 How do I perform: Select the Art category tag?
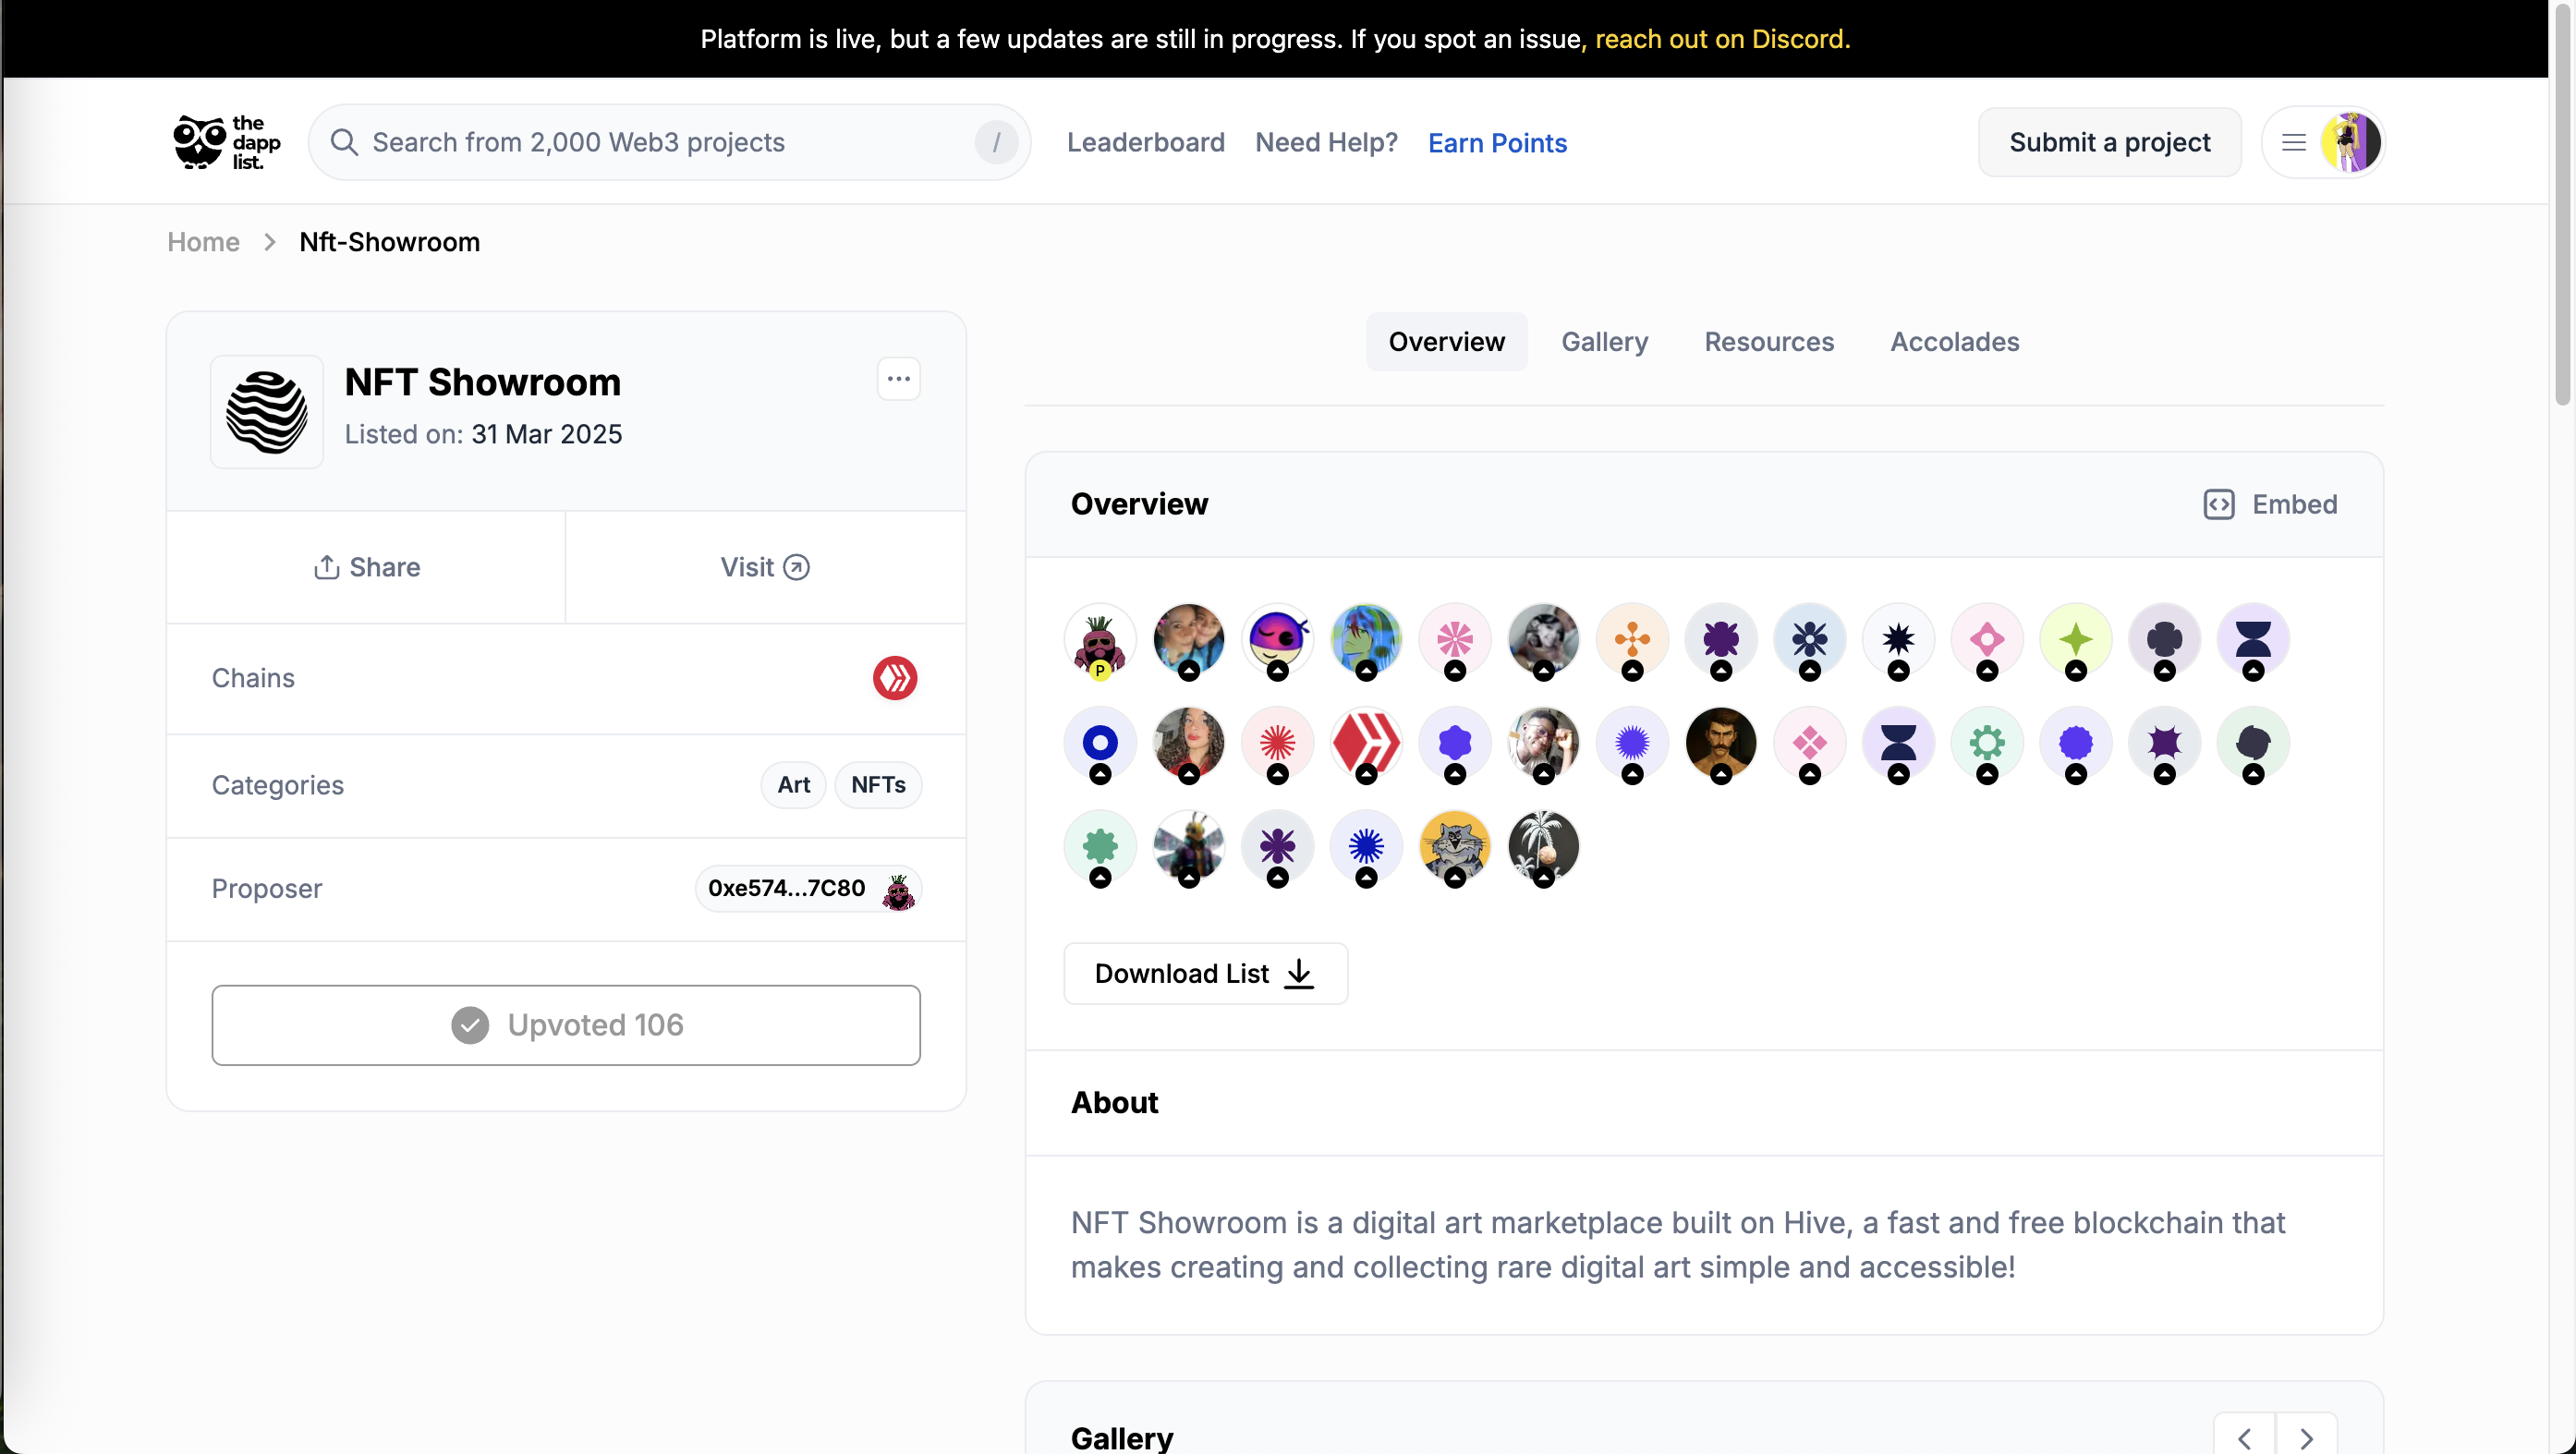point(793,785)
